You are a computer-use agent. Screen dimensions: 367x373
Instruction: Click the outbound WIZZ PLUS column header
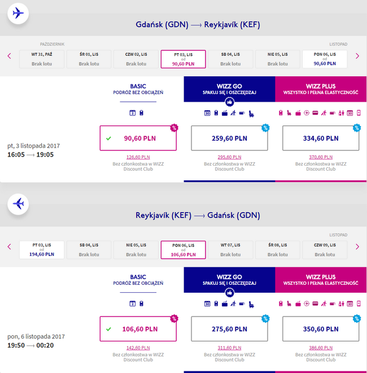(x=321, y=89)
